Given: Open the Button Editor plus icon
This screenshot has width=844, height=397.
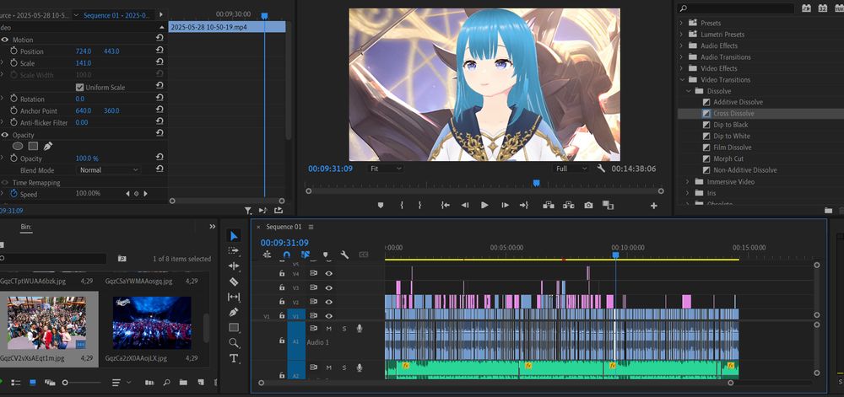Looking at the screenshot, I should [x=654, y=205].
